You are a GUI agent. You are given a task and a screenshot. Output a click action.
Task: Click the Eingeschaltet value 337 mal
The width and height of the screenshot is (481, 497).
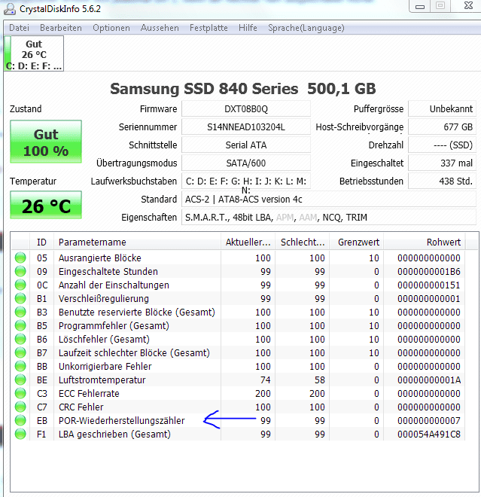pyautogui.click(x=442, y=163)
